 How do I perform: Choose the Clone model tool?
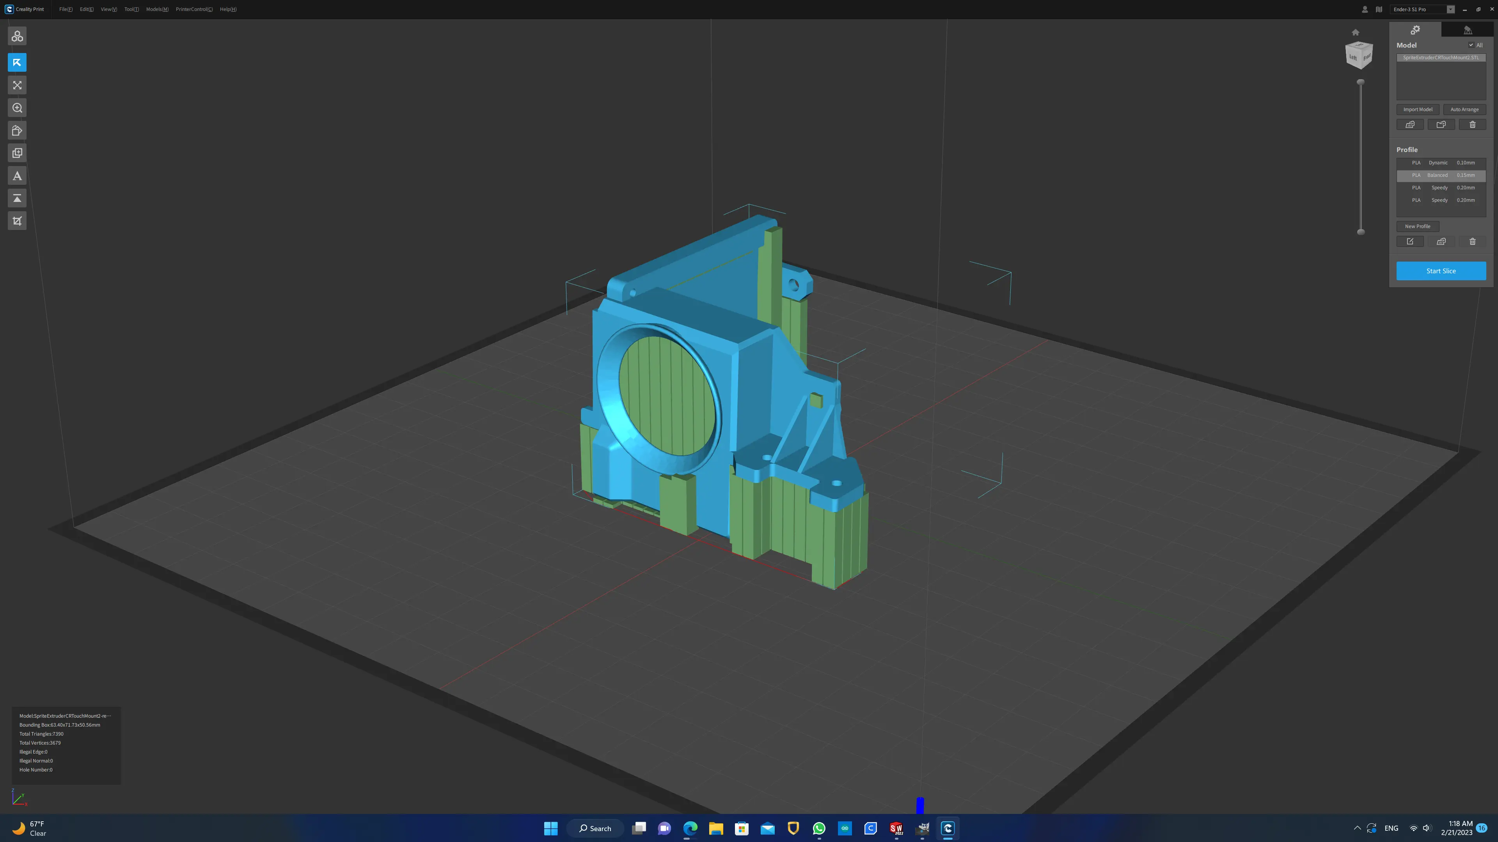(17, 153)
